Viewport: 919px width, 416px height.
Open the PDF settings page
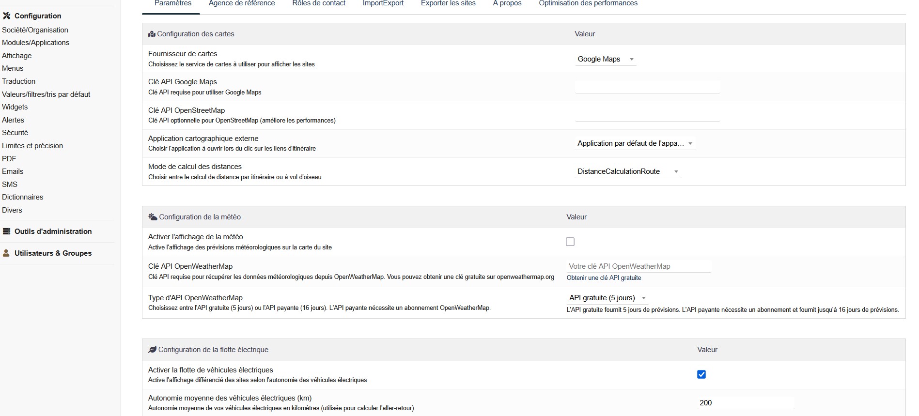9,158
